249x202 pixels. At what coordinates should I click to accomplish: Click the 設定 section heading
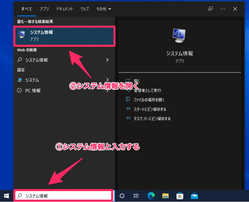21,70
